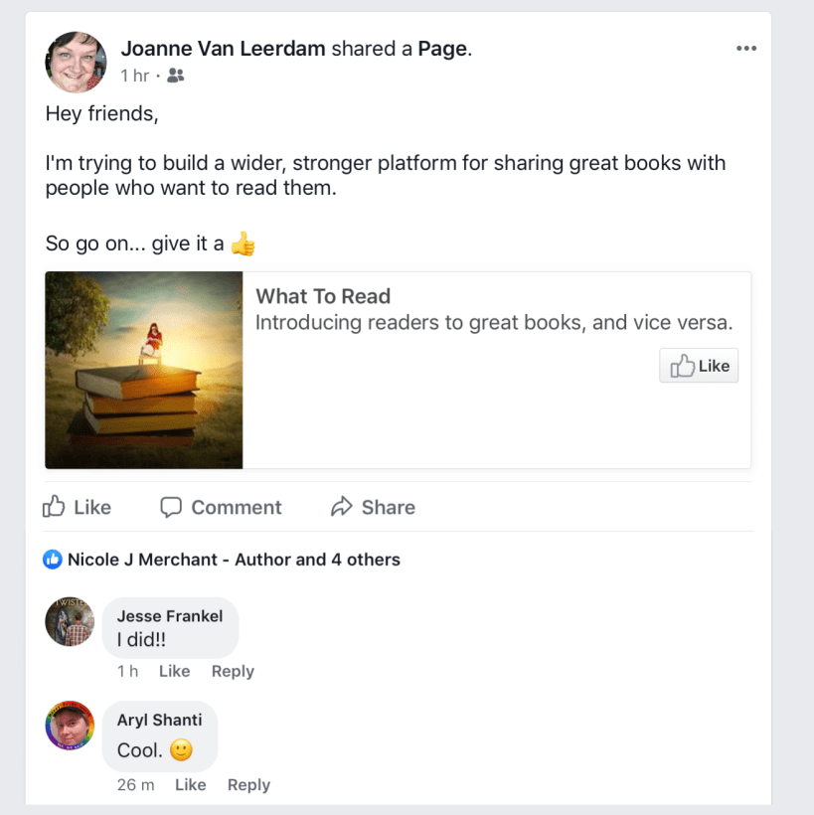Like Jesse Frankel's comment
This screenshot has width=814, height=815.
coord(174,671)
